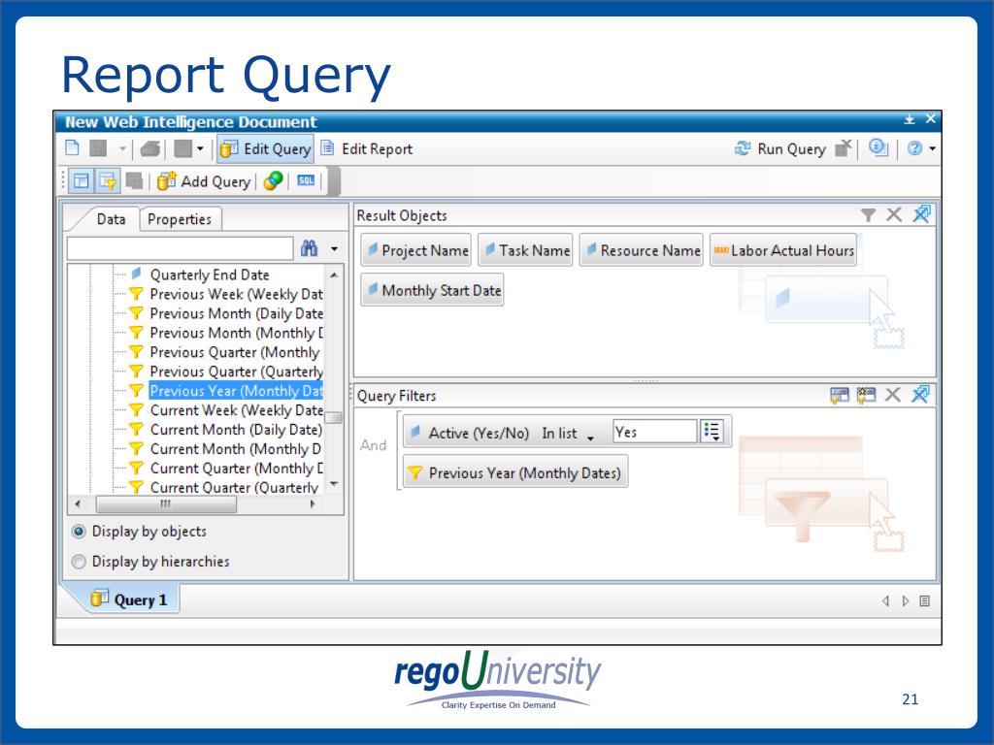
Task: Click Add Query
Action: tap(204, 181)
